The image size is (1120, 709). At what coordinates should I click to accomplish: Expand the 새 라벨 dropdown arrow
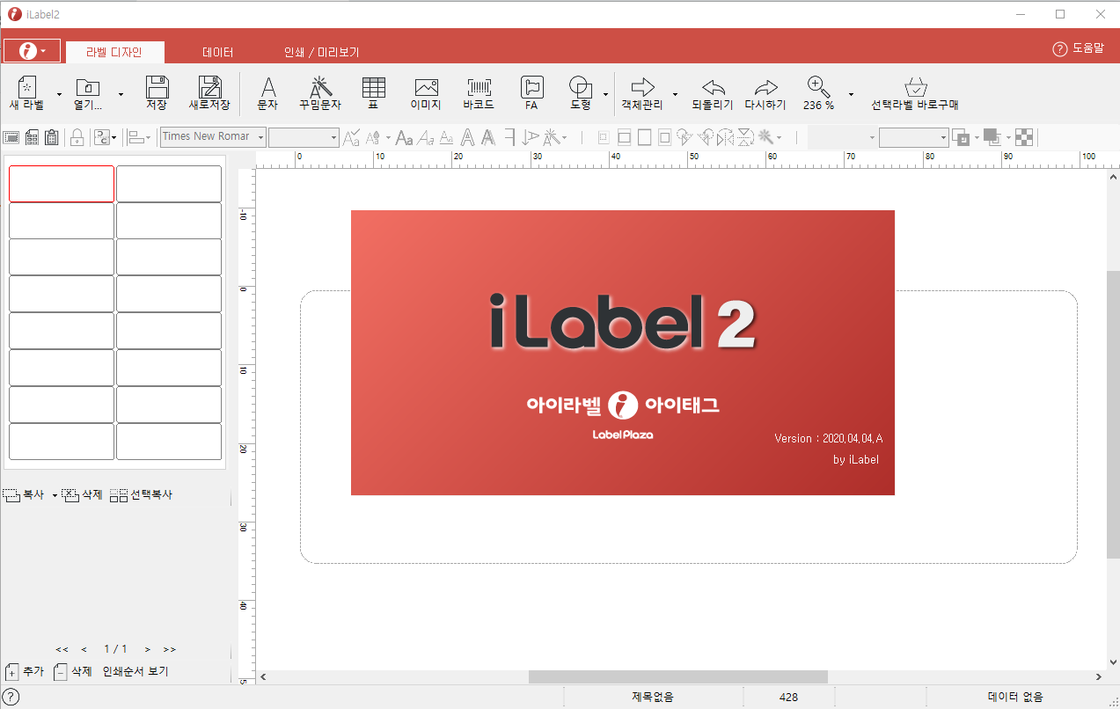point(59,94)
